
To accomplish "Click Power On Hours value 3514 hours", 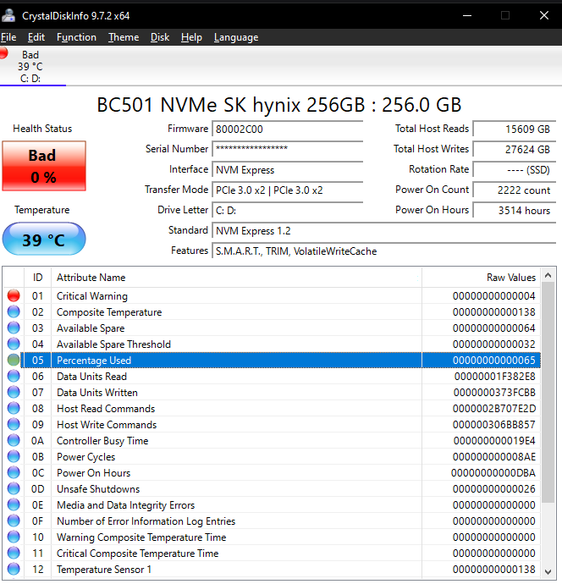I will pyautogui.click(x=515, y=211).
